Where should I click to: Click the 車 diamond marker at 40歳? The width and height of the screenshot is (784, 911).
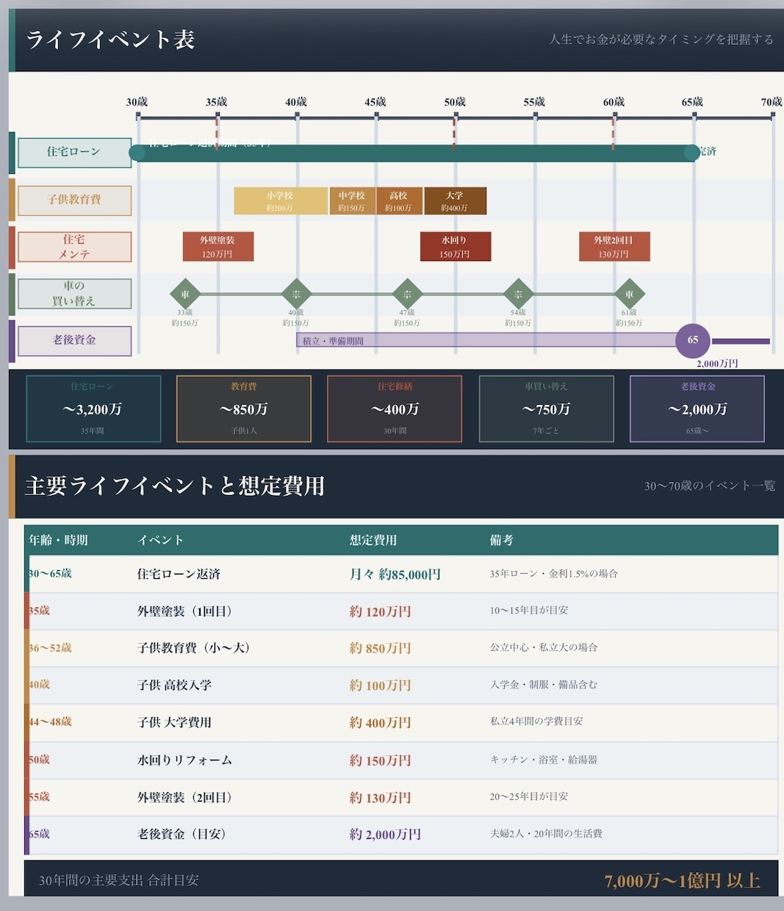(295, 294)
